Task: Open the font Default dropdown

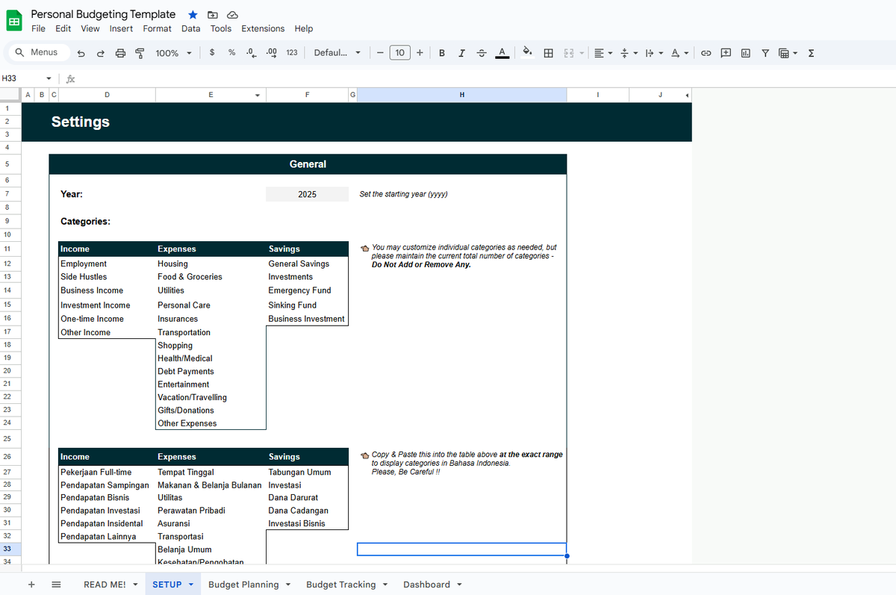Action: (x=337, y=53)
